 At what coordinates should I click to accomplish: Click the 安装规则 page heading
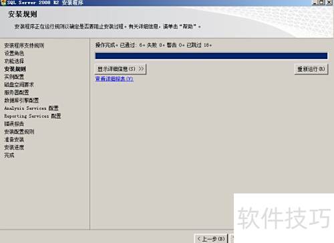[23, 14]
